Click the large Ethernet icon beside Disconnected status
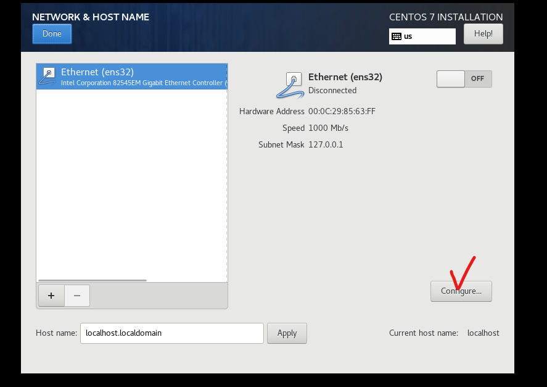Screen dimensions: 547x387 click(290, 85)
